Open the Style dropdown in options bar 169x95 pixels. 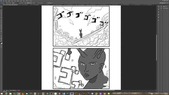[29, 3]
